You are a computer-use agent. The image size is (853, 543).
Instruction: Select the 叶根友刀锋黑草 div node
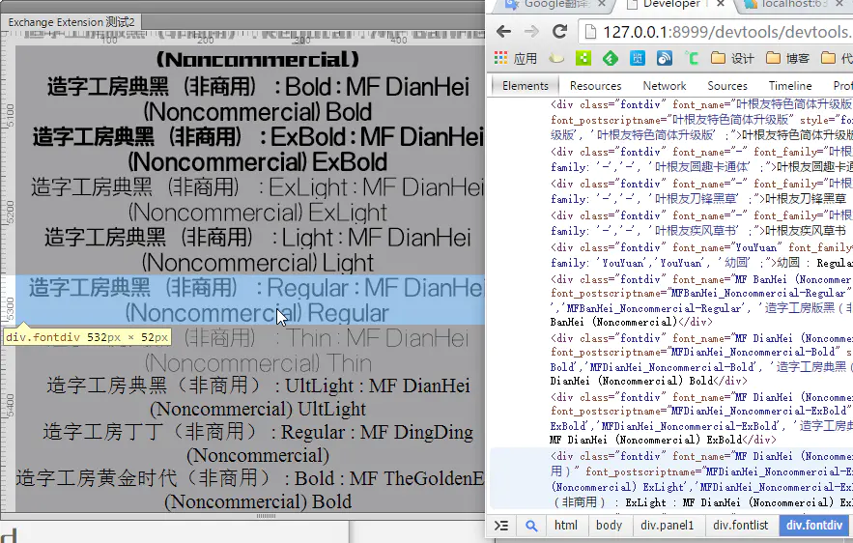[x=701, y=191]
